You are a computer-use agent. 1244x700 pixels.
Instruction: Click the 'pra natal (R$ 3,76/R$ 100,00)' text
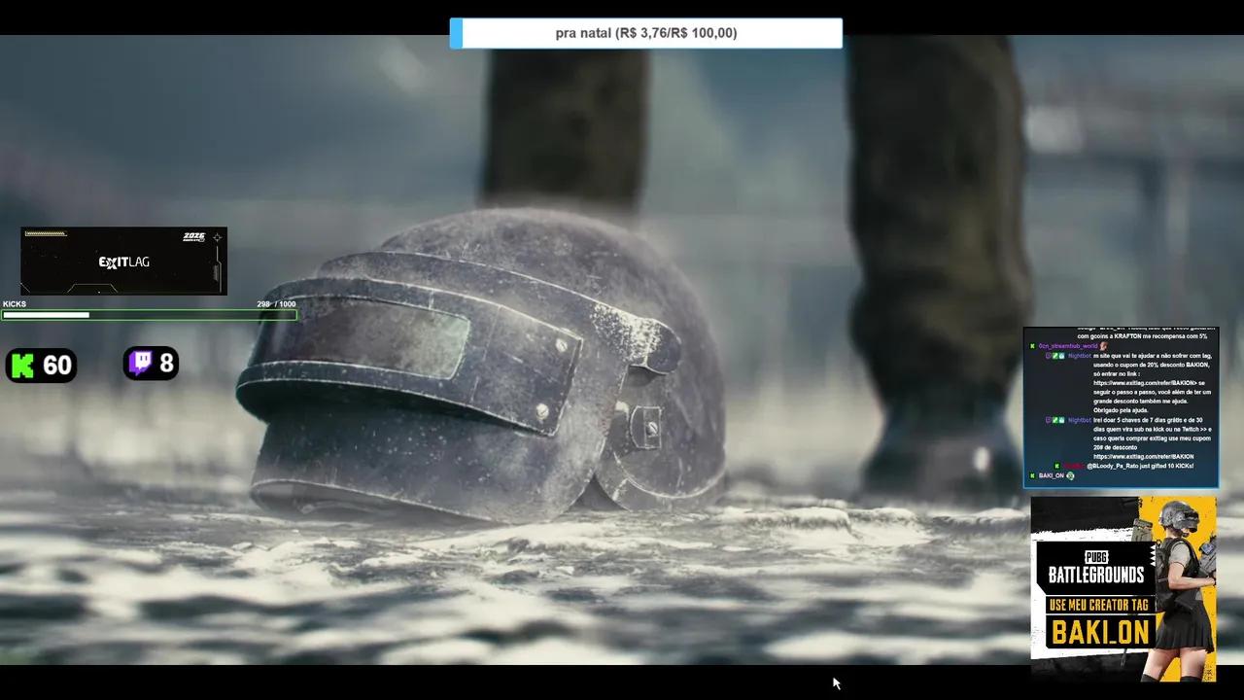(646, 33)
